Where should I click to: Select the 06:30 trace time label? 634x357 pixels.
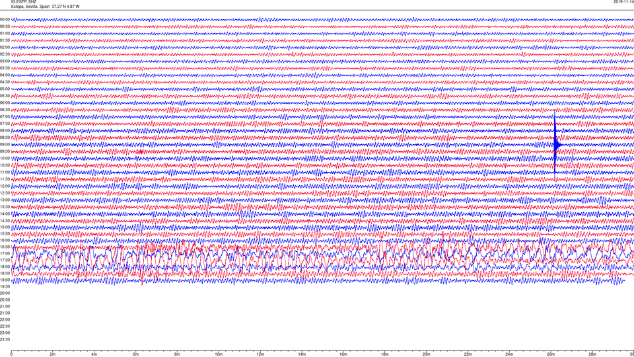point(5,110)
